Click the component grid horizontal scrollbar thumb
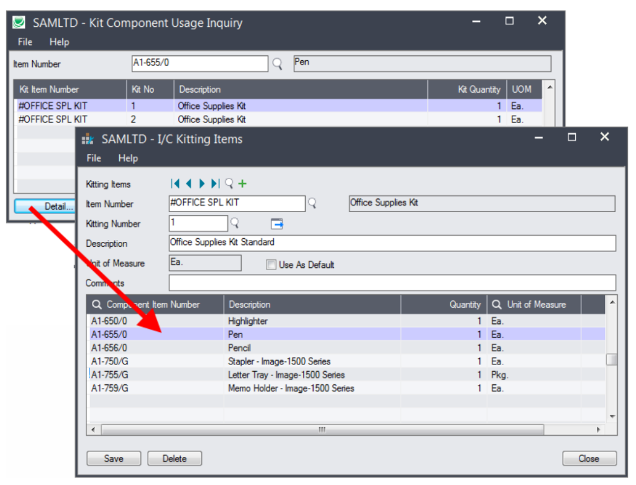The image size is (636, 485). click(322, 430)
